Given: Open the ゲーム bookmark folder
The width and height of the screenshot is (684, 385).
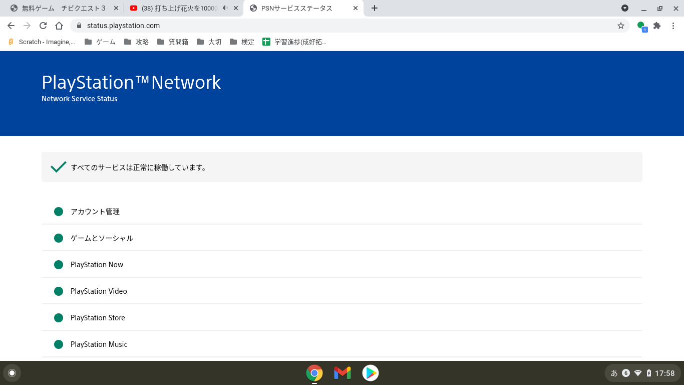Looking at the screenshot, I should point(100,42).
